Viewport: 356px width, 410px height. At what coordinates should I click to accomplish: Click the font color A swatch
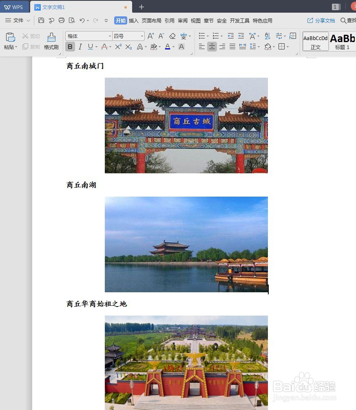click(x=168, y=47)
